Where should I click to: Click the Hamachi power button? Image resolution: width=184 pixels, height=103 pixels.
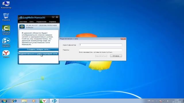(x=22, y=27)
